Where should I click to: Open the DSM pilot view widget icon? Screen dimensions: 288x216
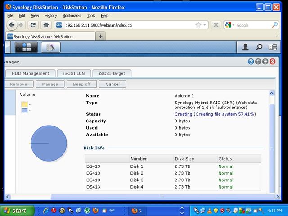coord(273,47)
